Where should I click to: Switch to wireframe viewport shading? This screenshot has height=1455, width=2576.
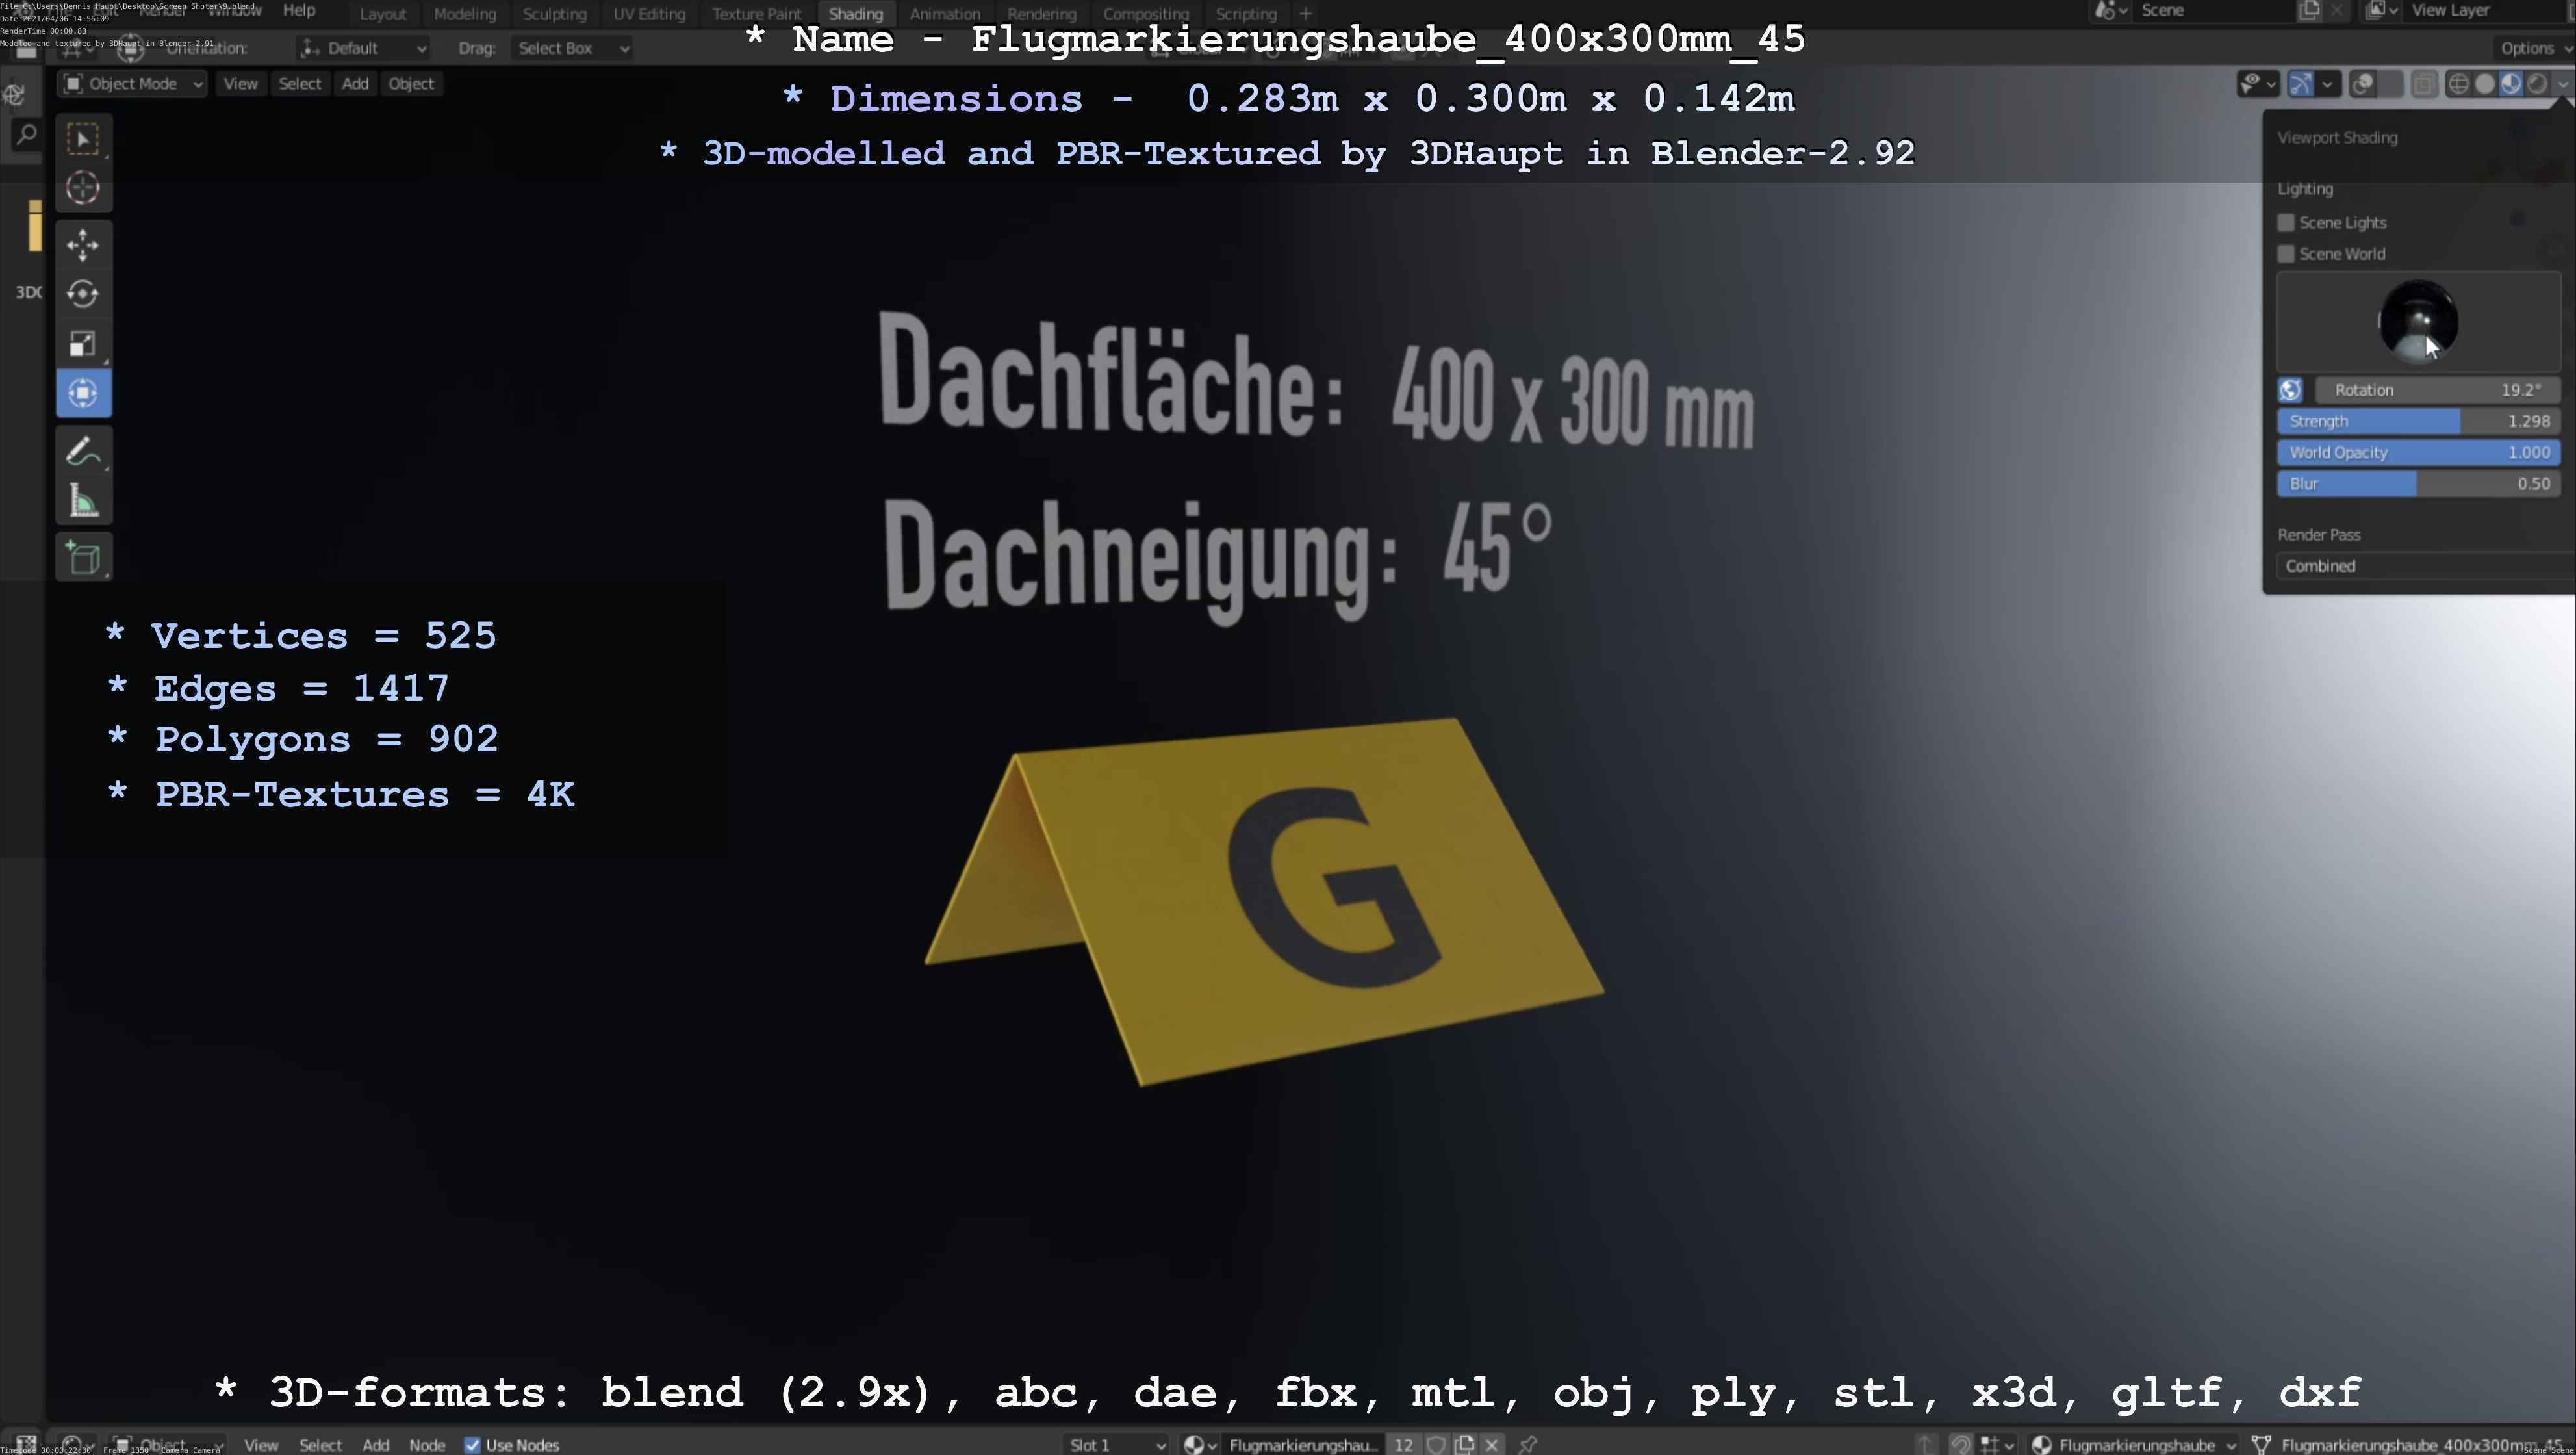click(x=2458, y=84)
